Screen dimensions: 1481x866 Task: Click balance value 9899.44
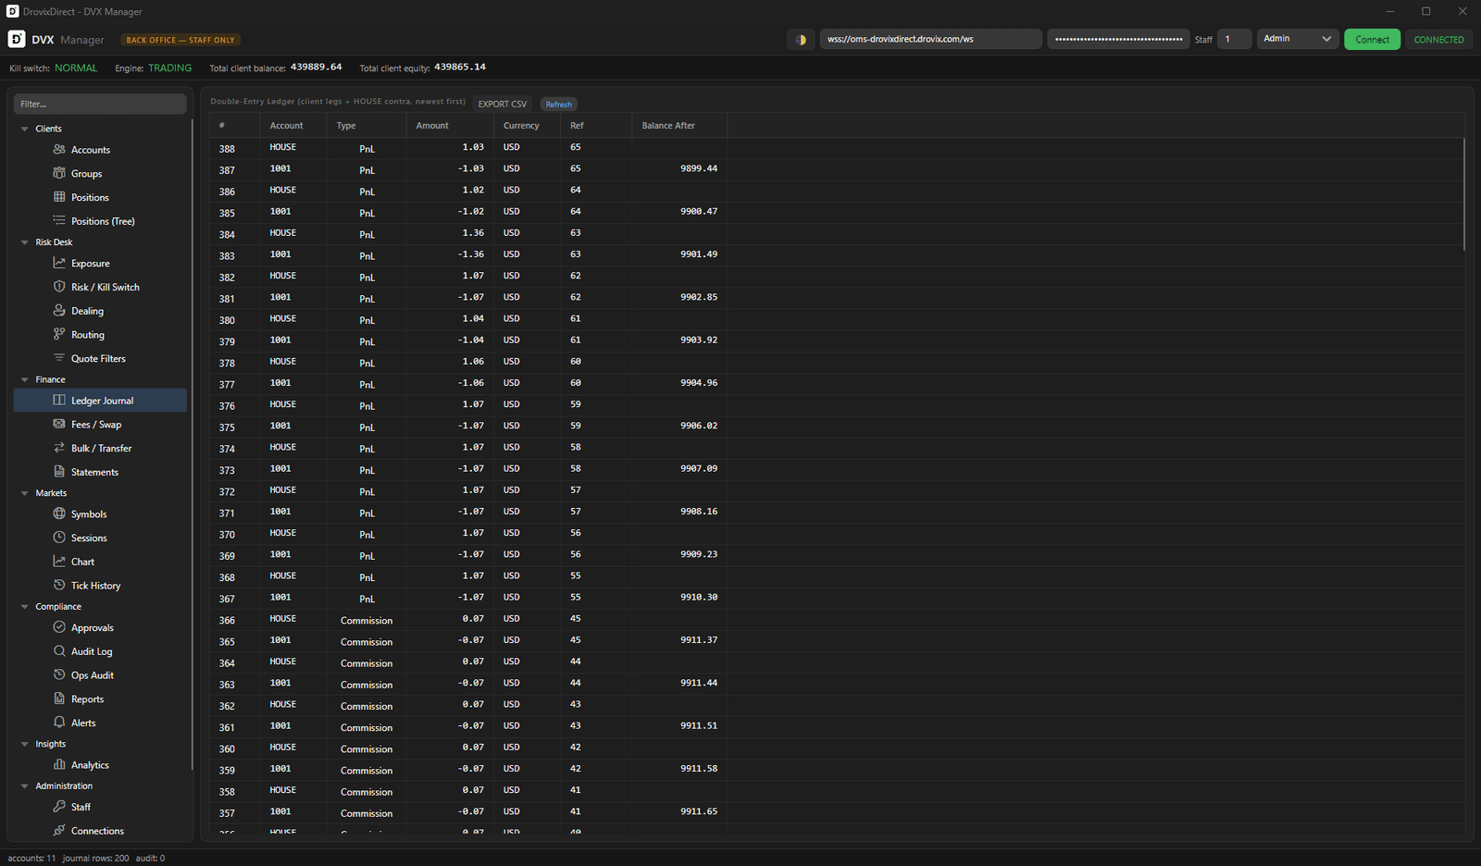click(699, 168)
